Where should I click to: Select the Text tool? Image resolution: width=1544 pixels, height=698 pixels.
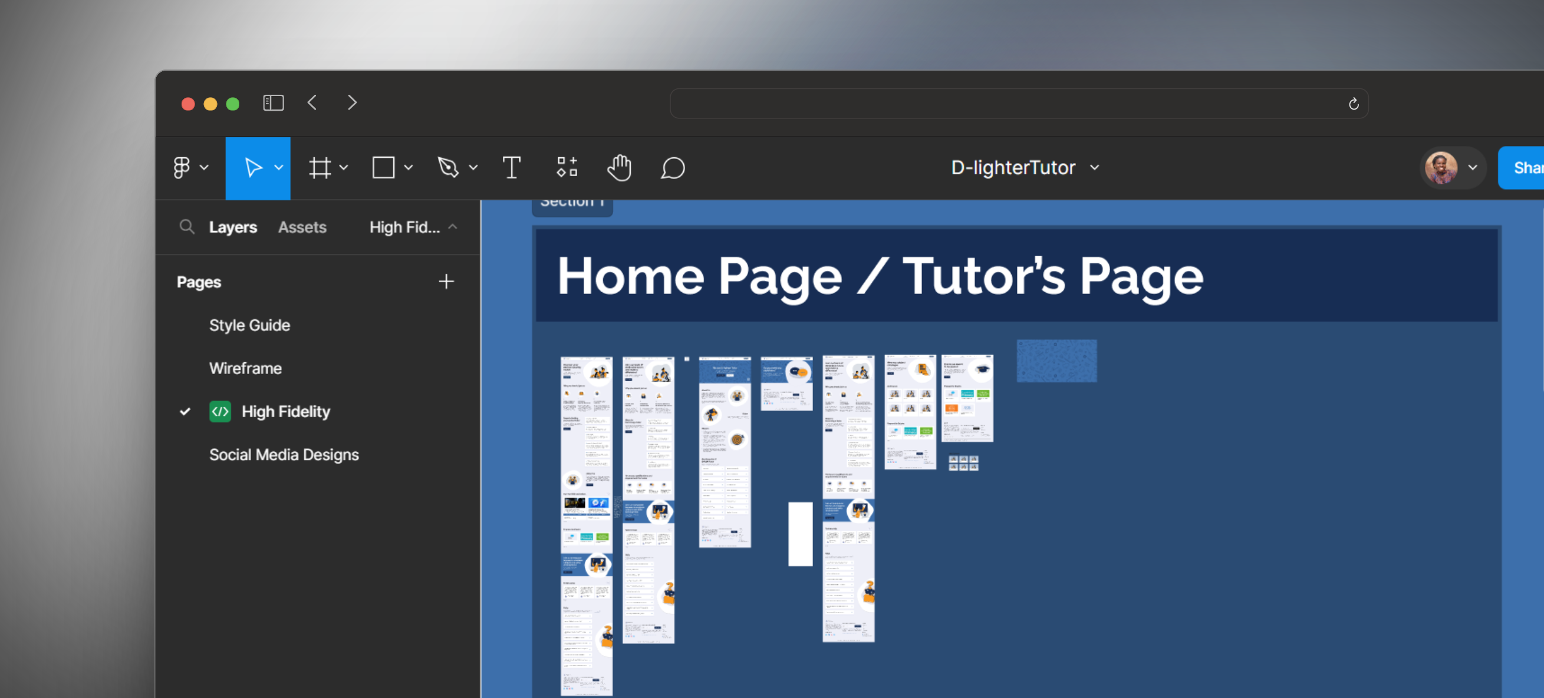point(511,168)
